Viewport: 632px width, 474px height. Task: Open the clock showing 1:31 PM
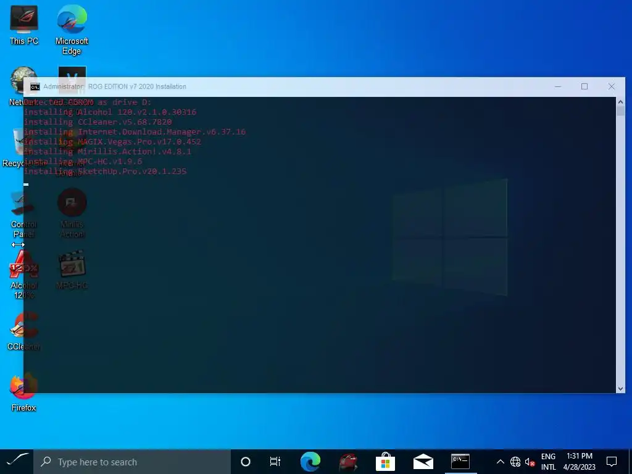click(x=579, y=462)
